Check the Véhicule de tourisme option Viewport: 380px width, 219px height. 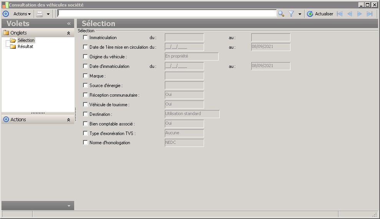pos(85,105)
